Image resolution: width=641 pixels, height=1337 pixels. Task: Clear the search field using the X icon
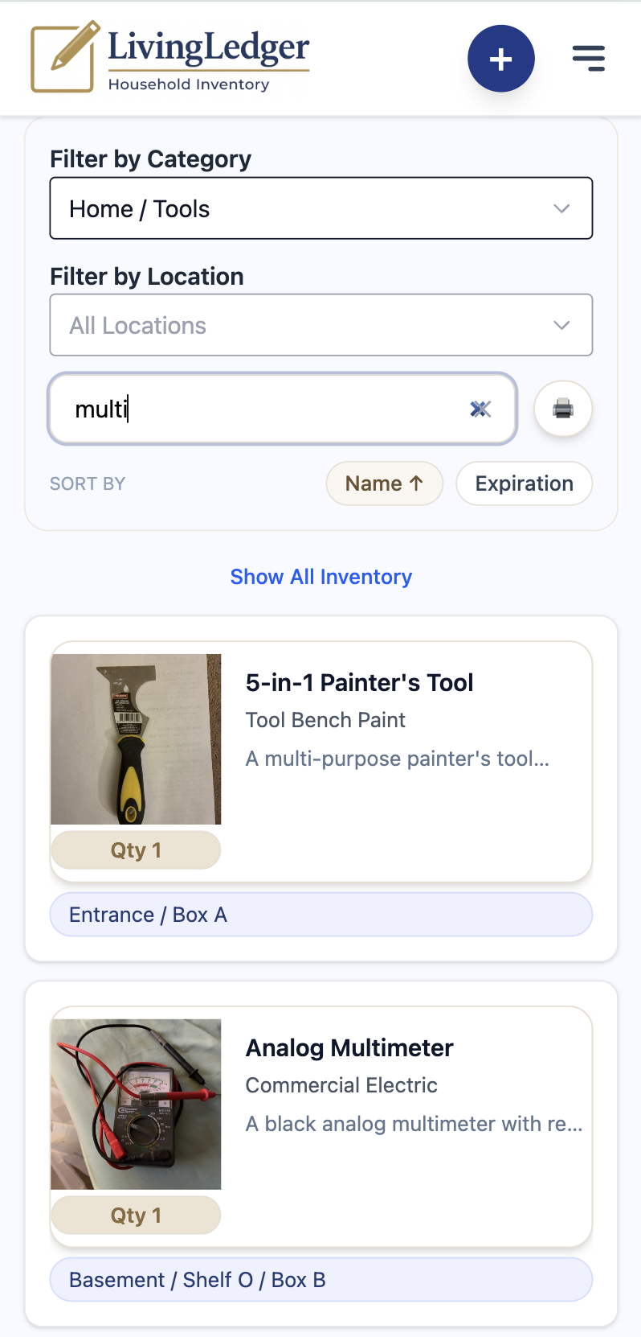(480, 409)
